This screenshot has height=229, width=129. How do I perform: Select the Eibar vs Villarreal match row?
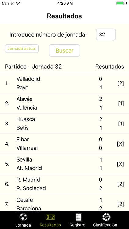pyautogui.click(x=64, y=144)
